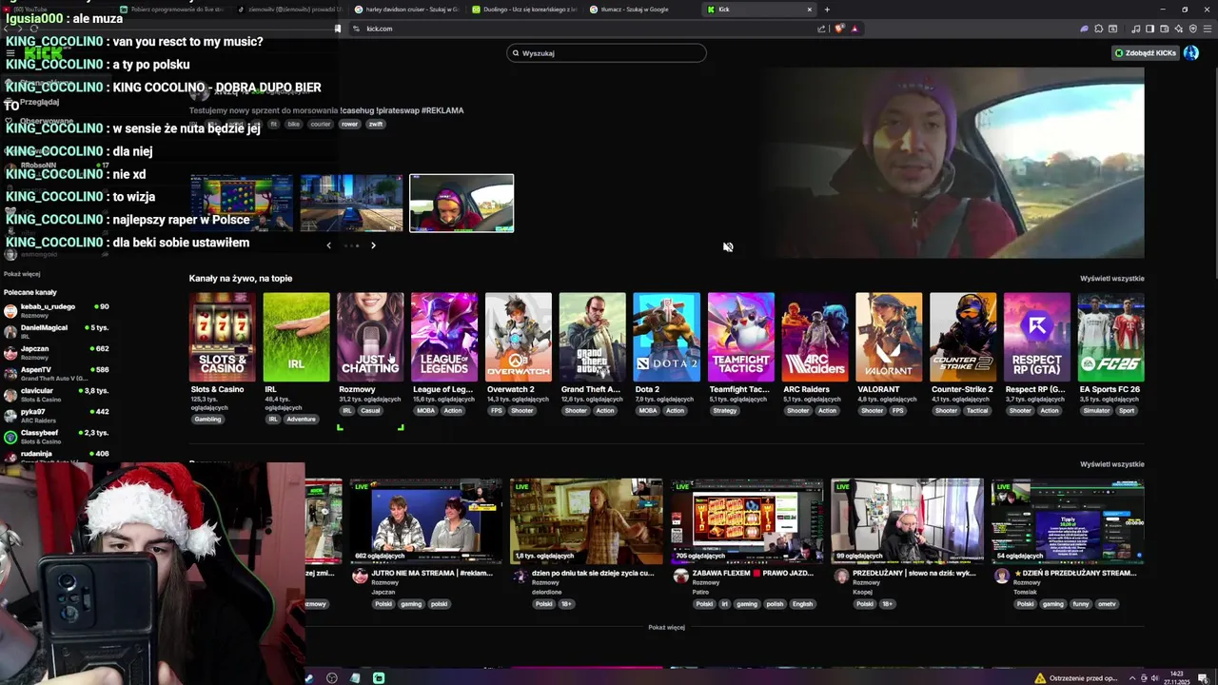Viewport: 1218px width, 685px height.
Task: Open Just Chatting Rozmowy category
Action: click(x=370, y=337)
